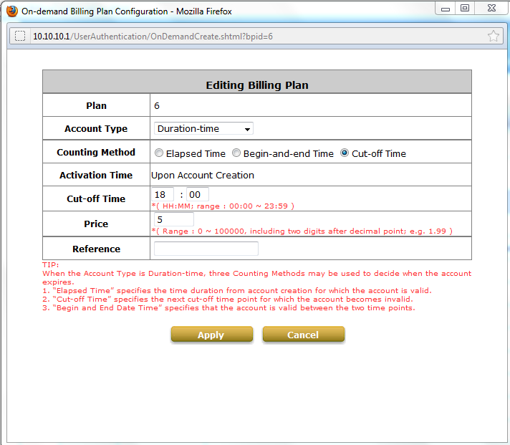510x445 pixels.
Task: Click the plan number 6 value
Action: click(157, 105)
